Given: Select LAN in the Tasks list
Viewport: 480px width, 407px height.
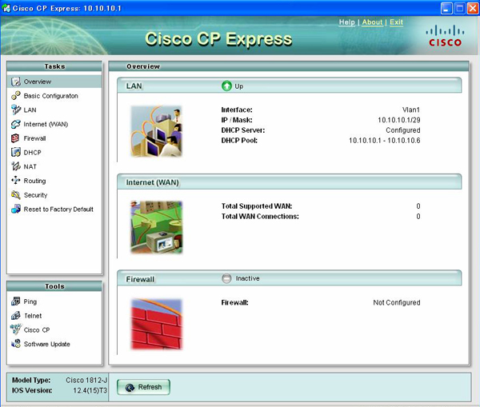Looking at the screenshot, I should coord(30,110).
